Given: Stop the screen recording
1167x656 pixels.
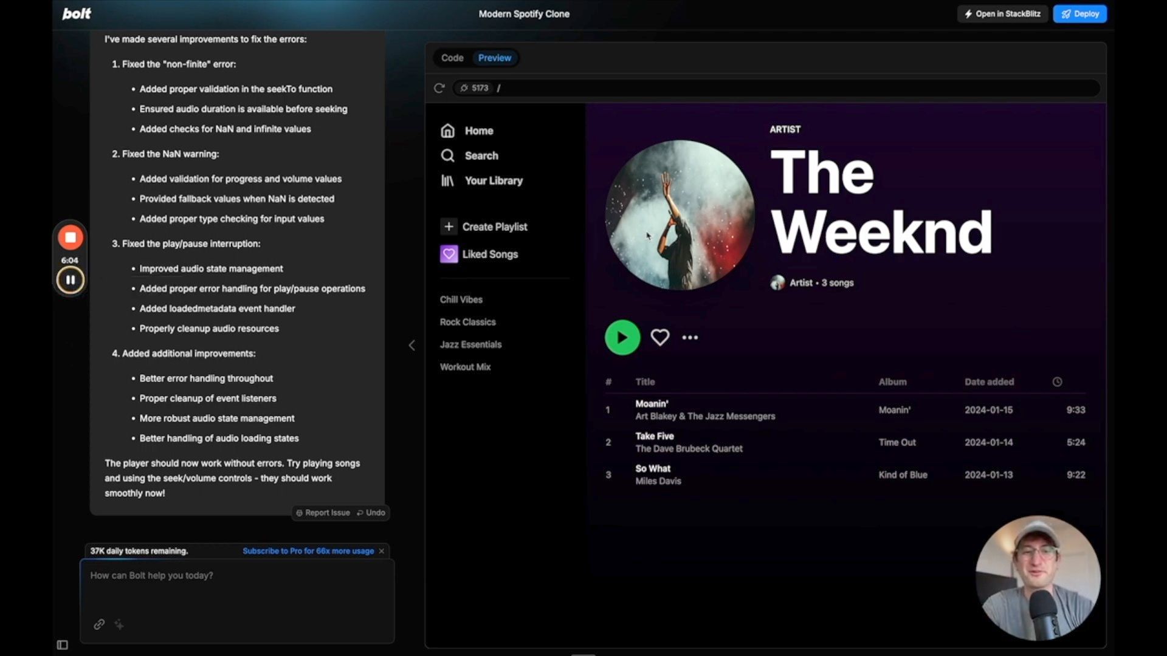Looking at the screenshot, I should pyautogui.click(x=71, y=237).
